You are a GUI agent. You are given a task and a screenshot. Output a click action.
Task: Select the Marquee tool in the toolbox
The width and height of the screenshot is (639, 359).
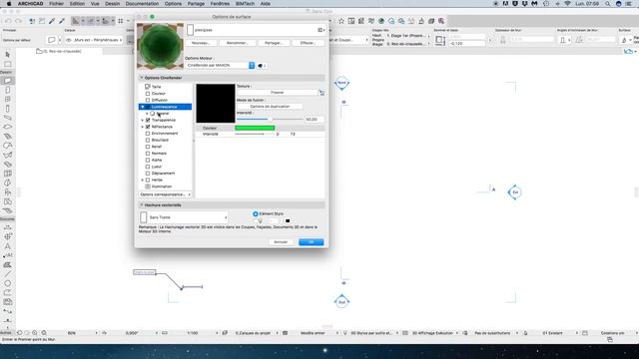[7, 64]
